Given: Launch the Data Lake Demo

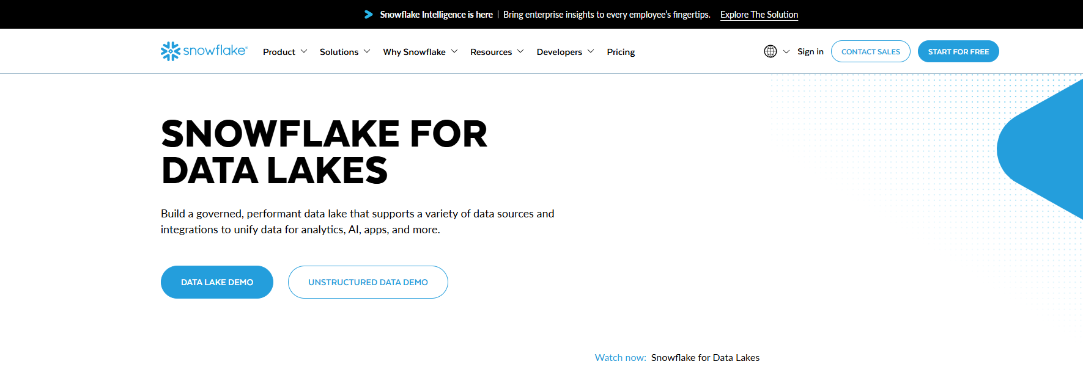Looking at the screenshot, I should pyautogui.click(x=217, y=282).
